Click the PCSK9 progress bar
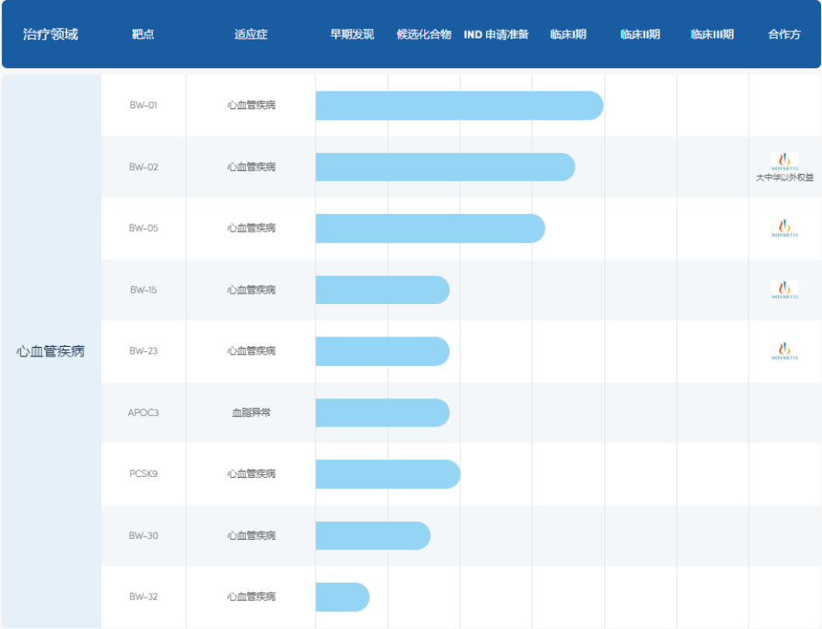Screen dimensions: 822x629 pyautogui.click(x=387, y=474)
